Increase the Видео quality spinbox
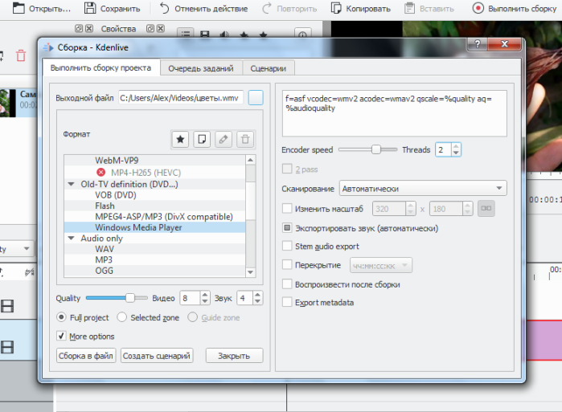 coord(205,295)
